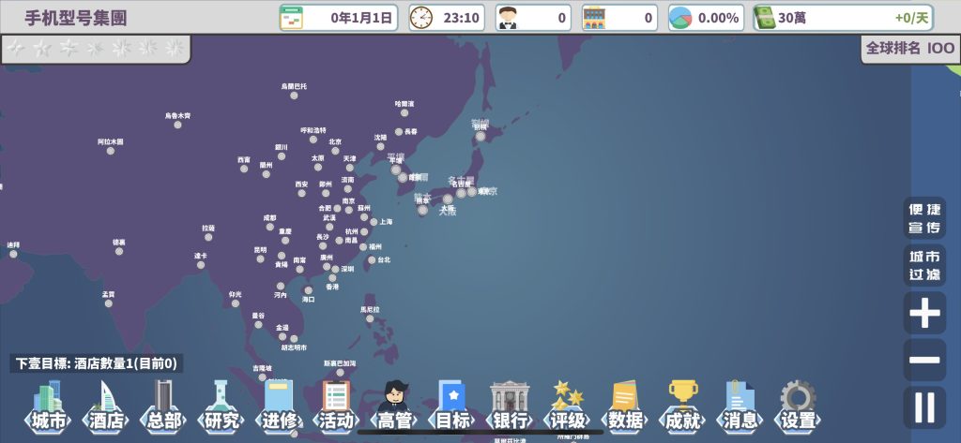Open the 城市 city menu icon
Viewport: 961px width, 443px height.
pyautogui.click(x=48, y=406)
